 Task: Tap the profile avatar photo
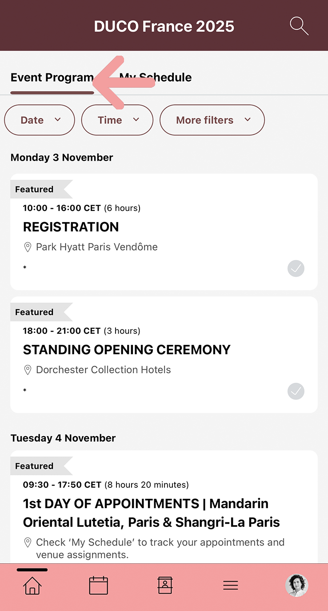point(296,585)
